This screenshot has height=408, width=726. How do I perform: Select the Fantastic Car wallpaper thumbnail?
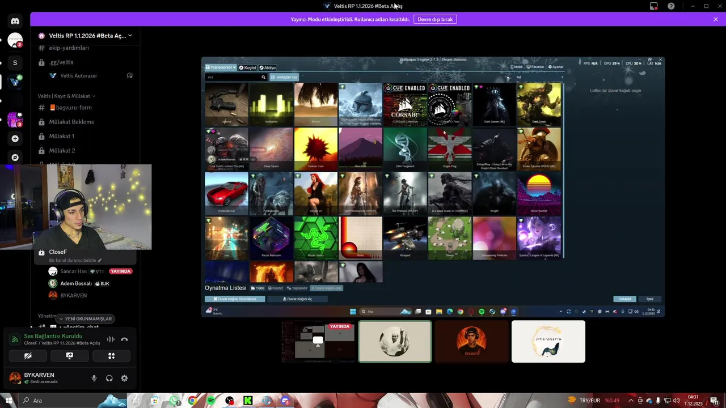[x=226, y=194]
